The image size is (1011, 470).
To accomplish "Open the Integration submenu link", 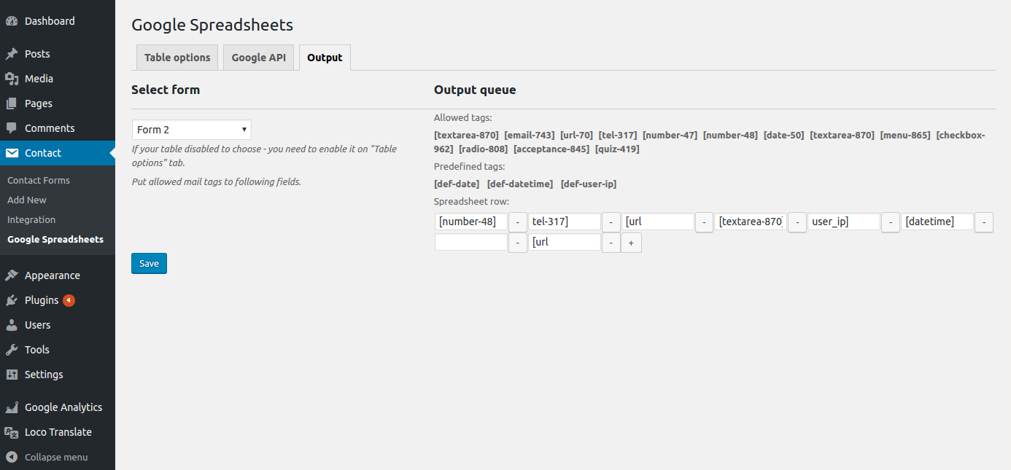I will (x=31, y=219).
